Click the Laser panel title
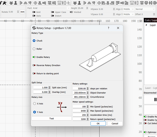This screenshot has width=157, height=137. (151, 88)
